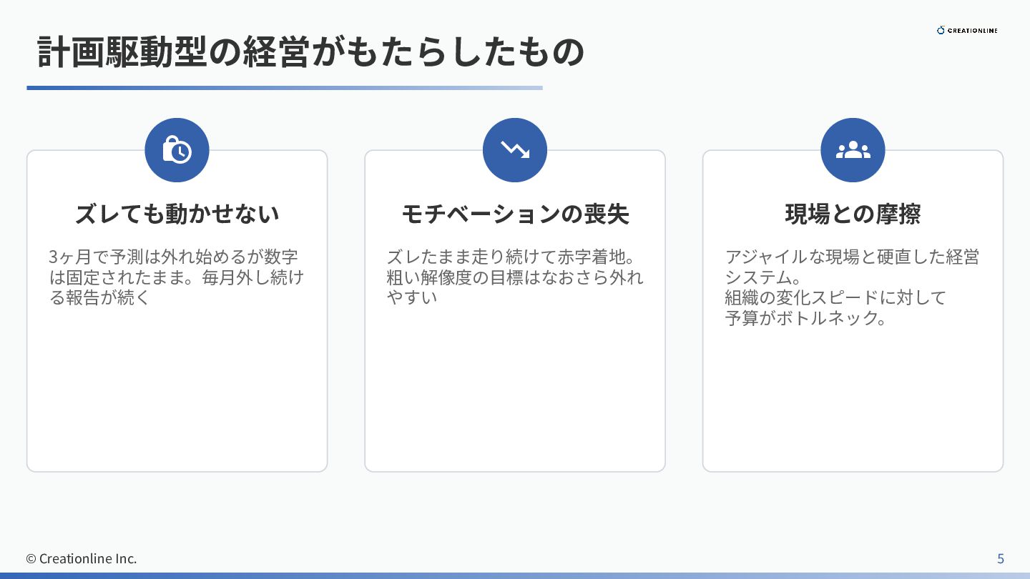Click the © Creationline Inc. footer text
This screenshot has width=1030, height=579.
pos(82,558)
